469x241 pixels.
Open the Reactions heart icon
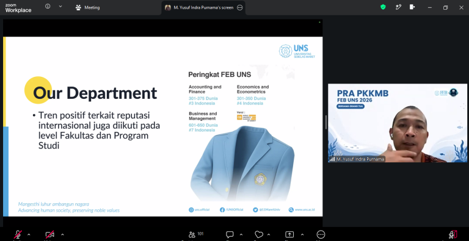click(259, 235)
